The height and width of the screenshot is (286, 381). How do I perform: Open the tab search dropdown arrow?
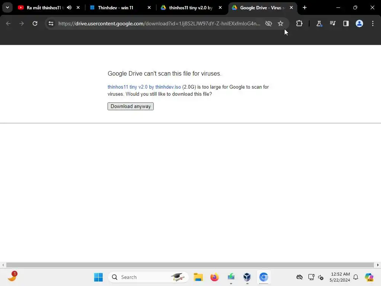[x=7, y=7]
